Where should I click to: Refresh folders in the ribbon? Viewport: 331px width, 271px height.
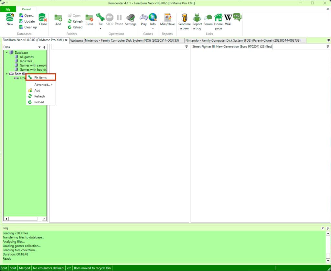pos(75,21)
